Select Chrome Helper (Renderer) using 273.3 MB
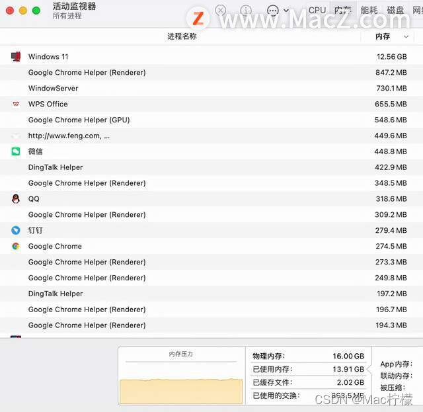This screenshot has height=412, width=423. tap(211, 262)
